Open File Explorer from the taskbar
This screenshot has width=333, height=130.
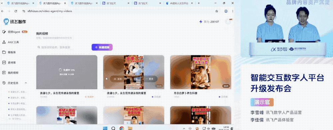point(130,128)
